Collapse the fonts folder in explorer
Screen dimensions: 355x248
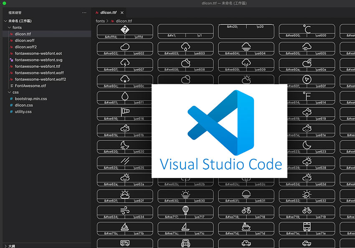(x=9, y=28)
